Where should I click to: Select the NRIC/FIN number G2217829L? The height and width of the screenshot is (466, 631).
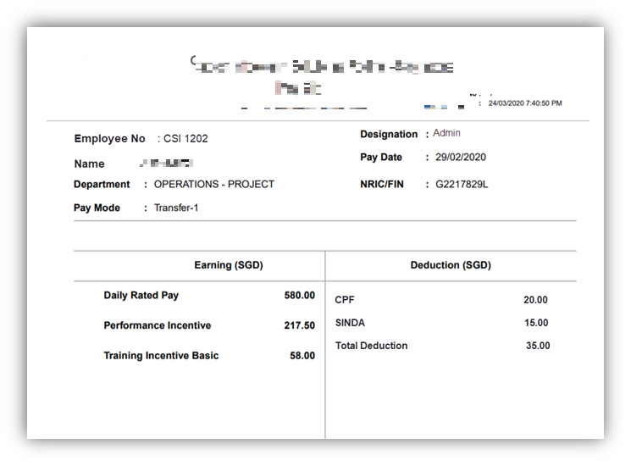click(462, 183)
